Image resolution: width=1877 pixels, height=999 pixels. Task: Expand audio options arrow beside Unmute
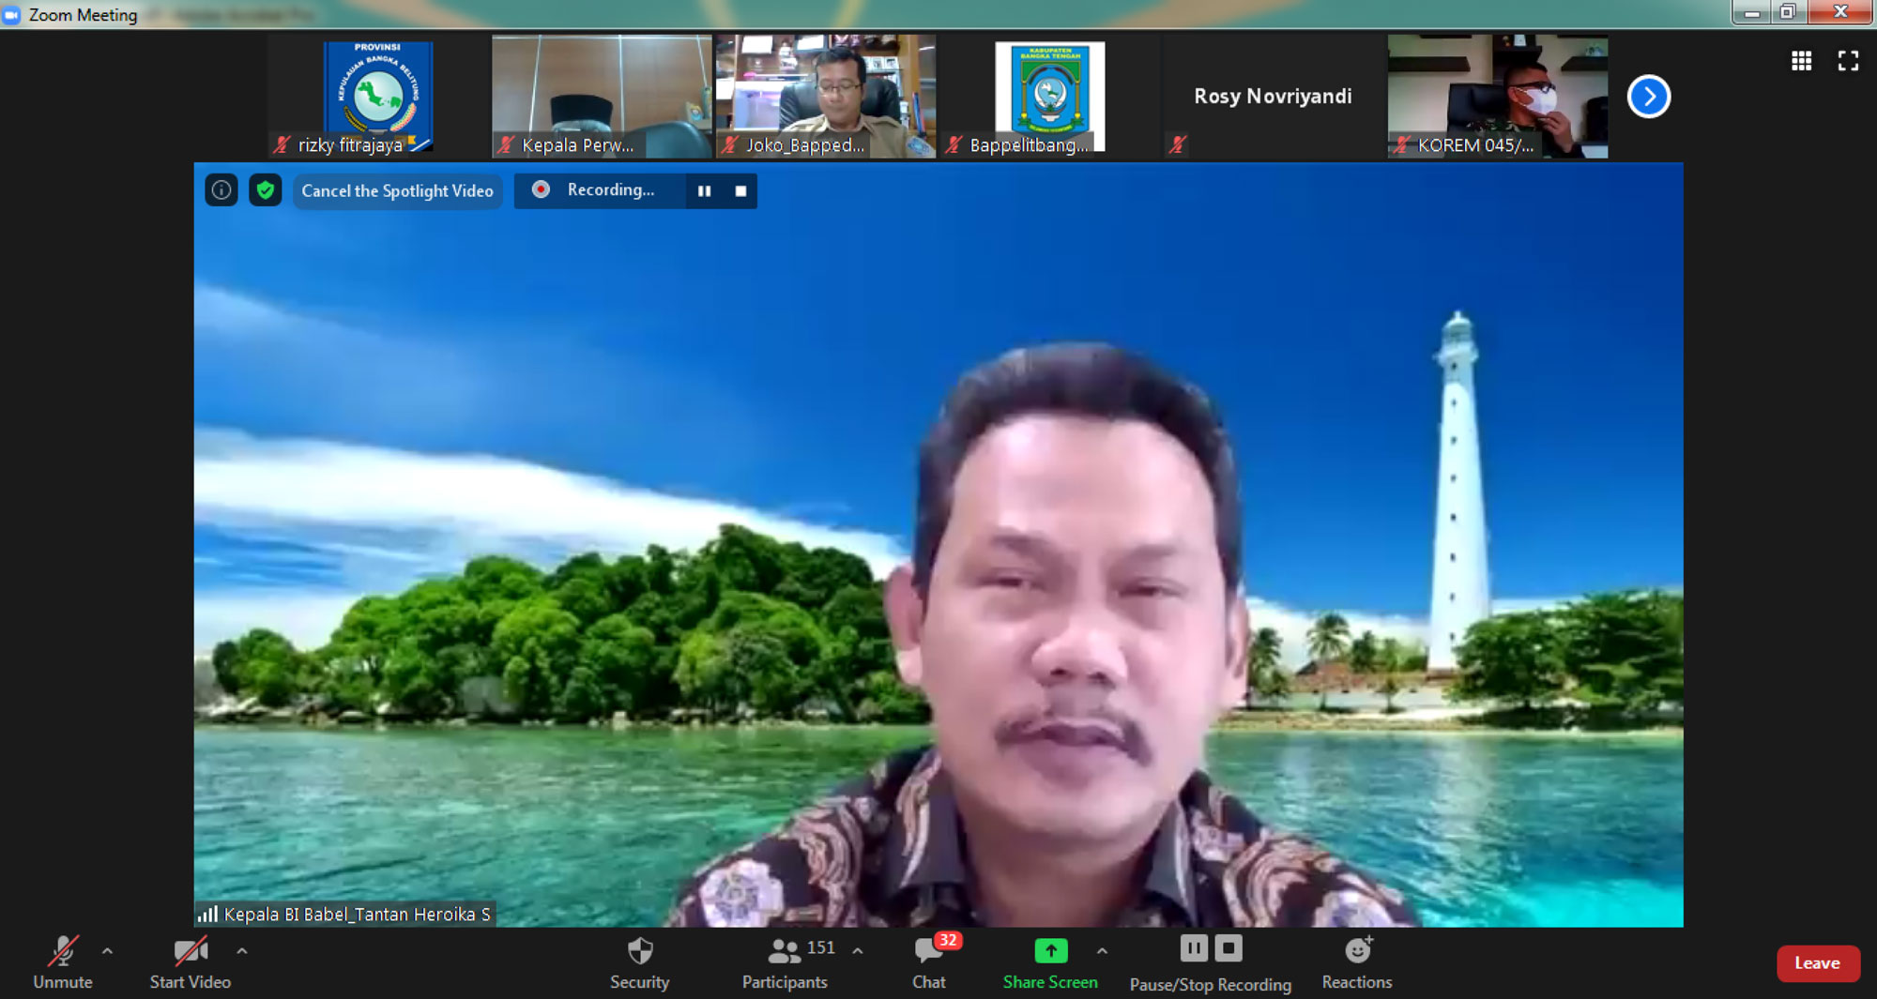[107, 951]
